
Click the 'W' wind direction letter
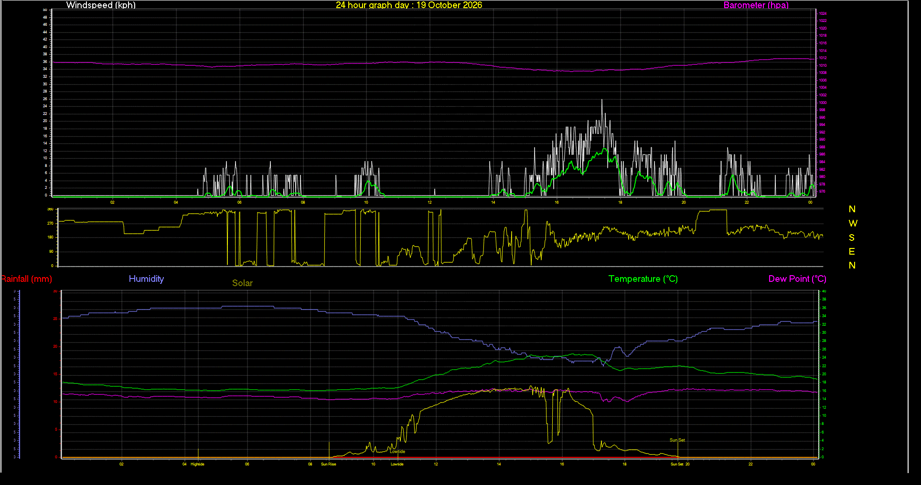pos(853,223)
